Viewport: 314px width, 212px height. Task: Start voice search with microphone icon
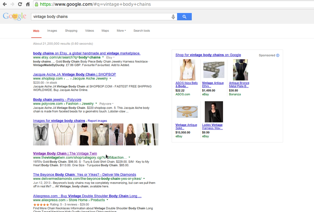(x=173, y=17)
